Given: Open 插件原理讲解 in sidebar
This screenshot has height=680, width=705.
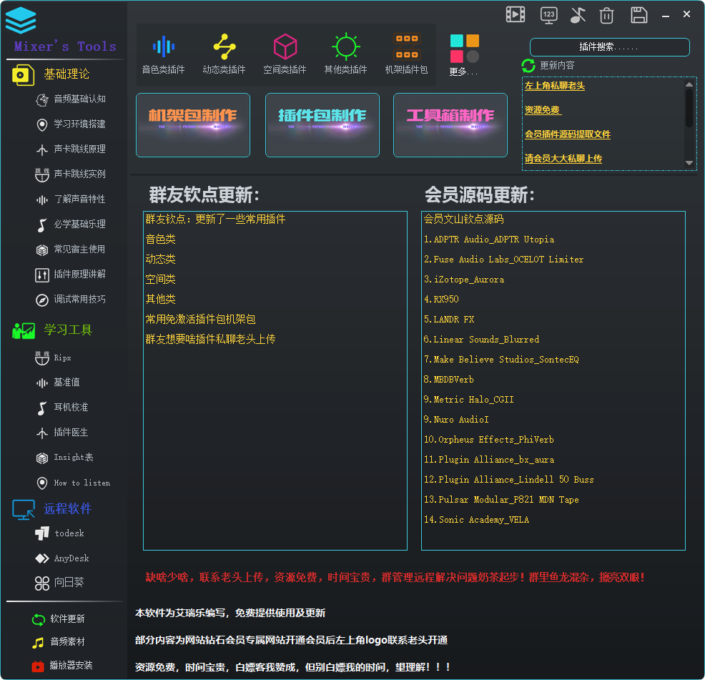Looking at the screenshot, I should click(71, 275).
